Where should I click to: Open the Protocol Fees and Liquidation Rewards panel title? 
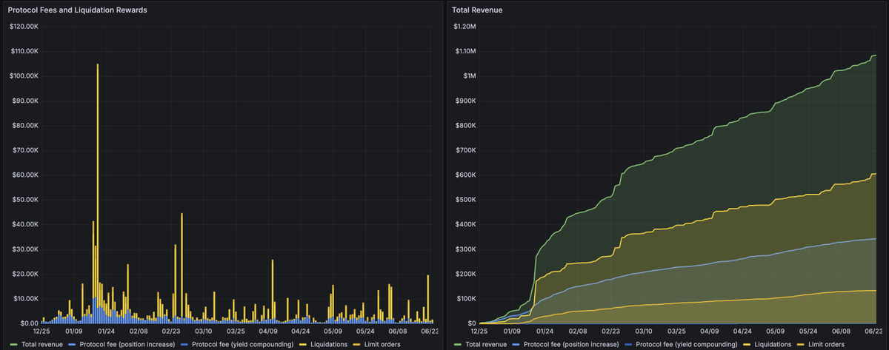tap(77, 10)
